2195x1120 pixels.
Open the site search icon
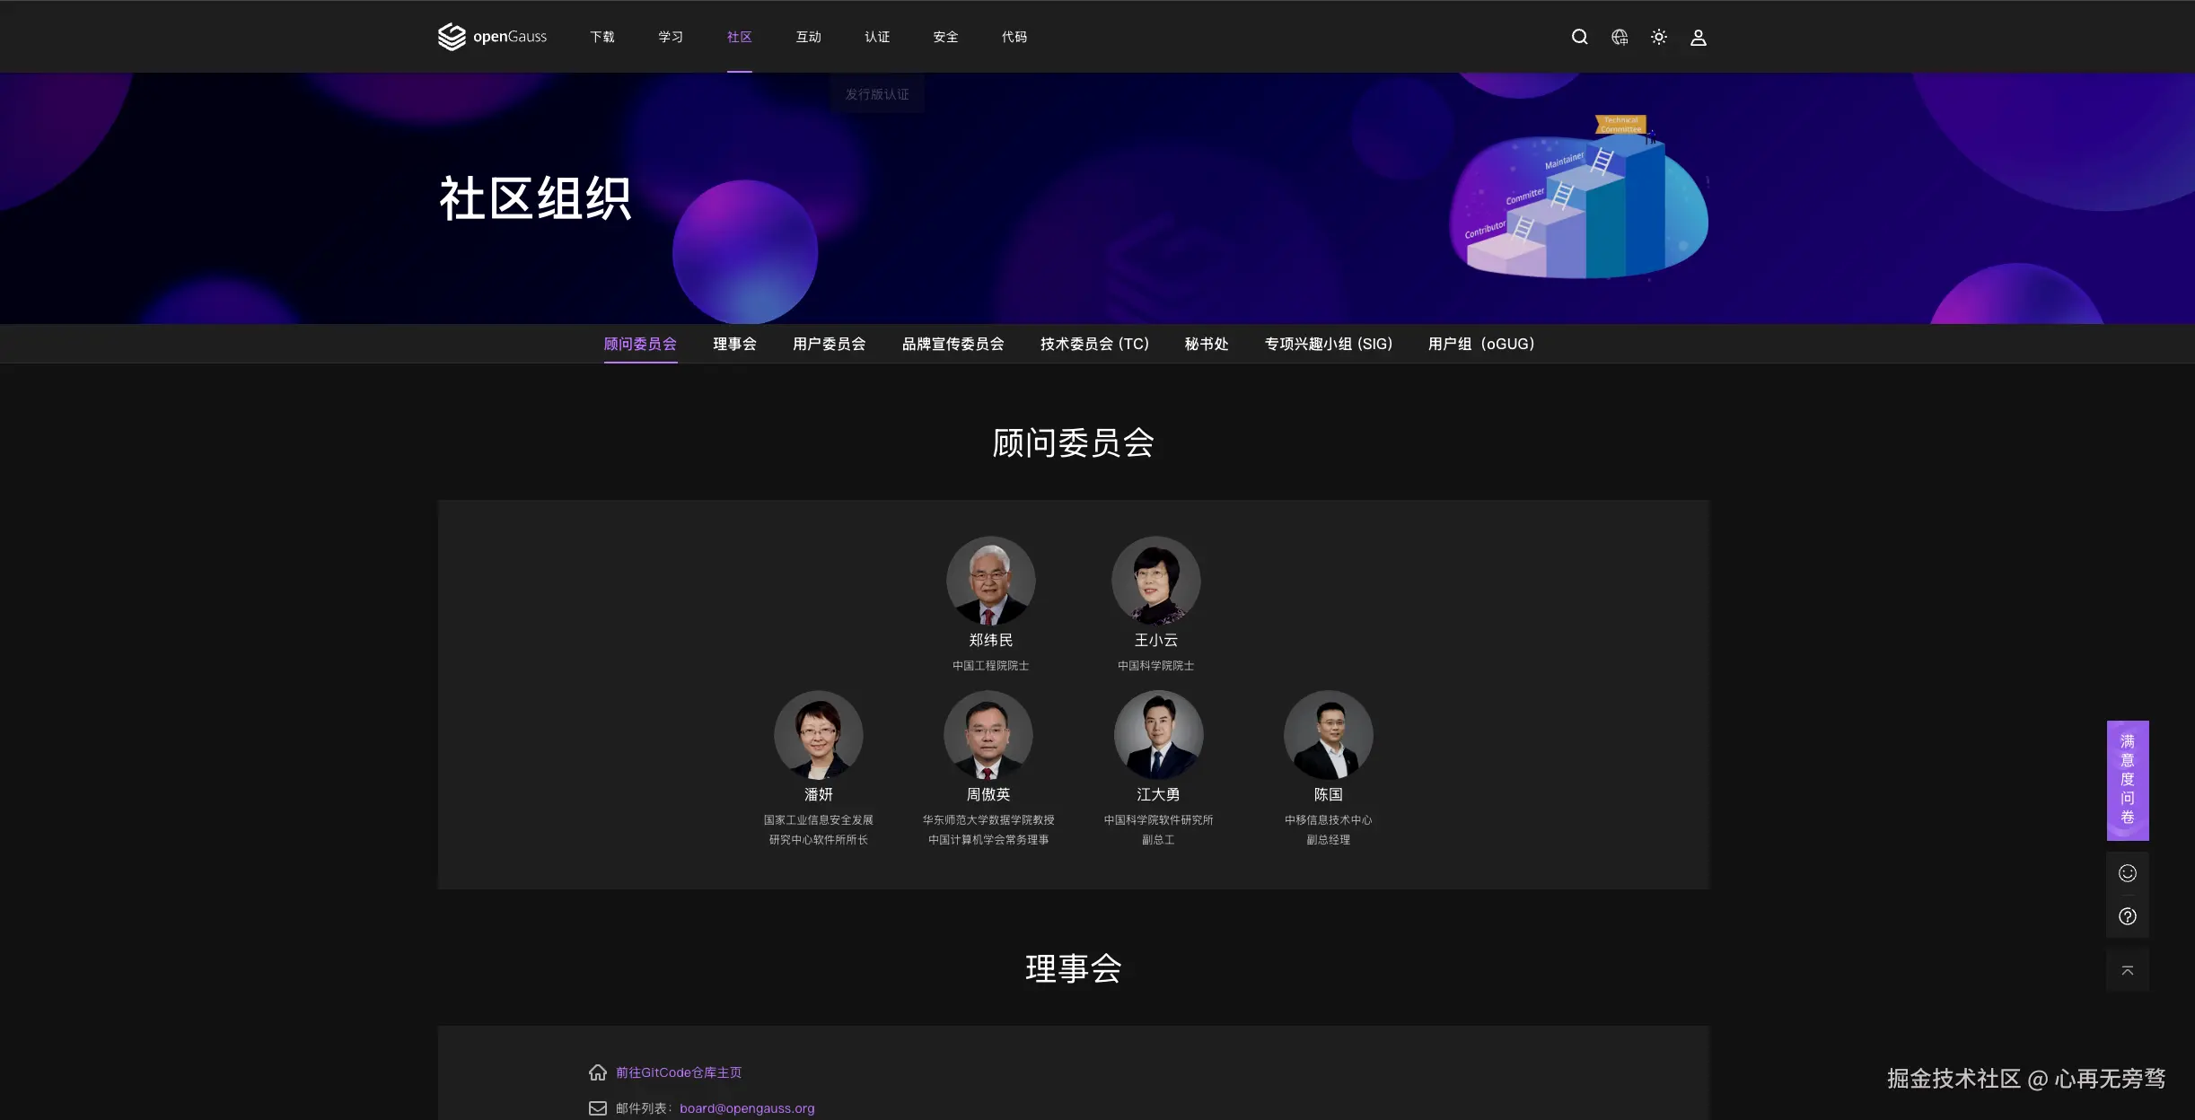point(1578,37)
